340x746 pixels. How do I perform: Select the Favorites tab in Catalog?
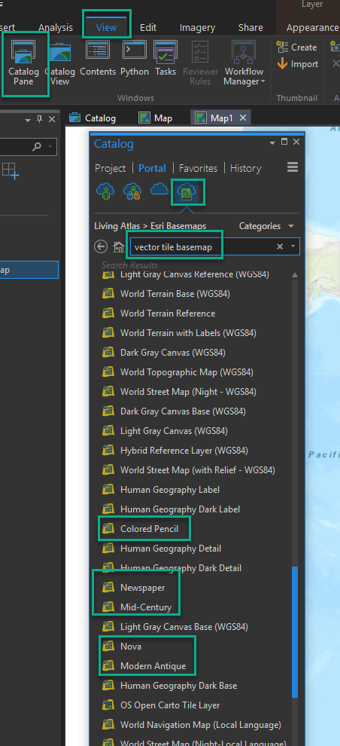pos(198,168)
